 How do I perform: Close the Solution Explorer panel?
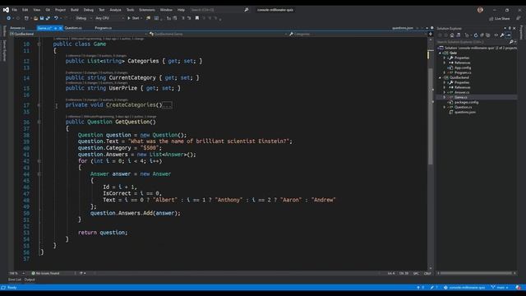[514, 28]
